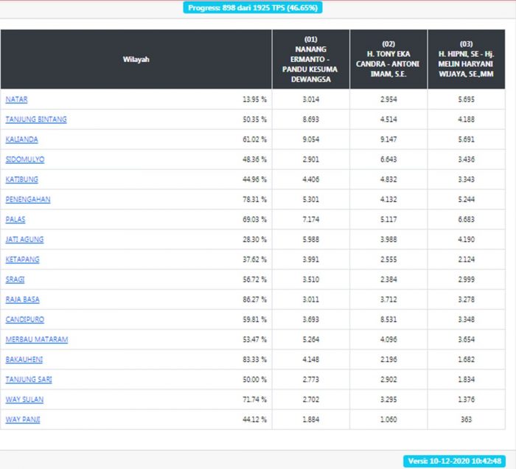Select the KETAPANG link
This screenshot has height=469, width=516.
[x=22, y=260]
